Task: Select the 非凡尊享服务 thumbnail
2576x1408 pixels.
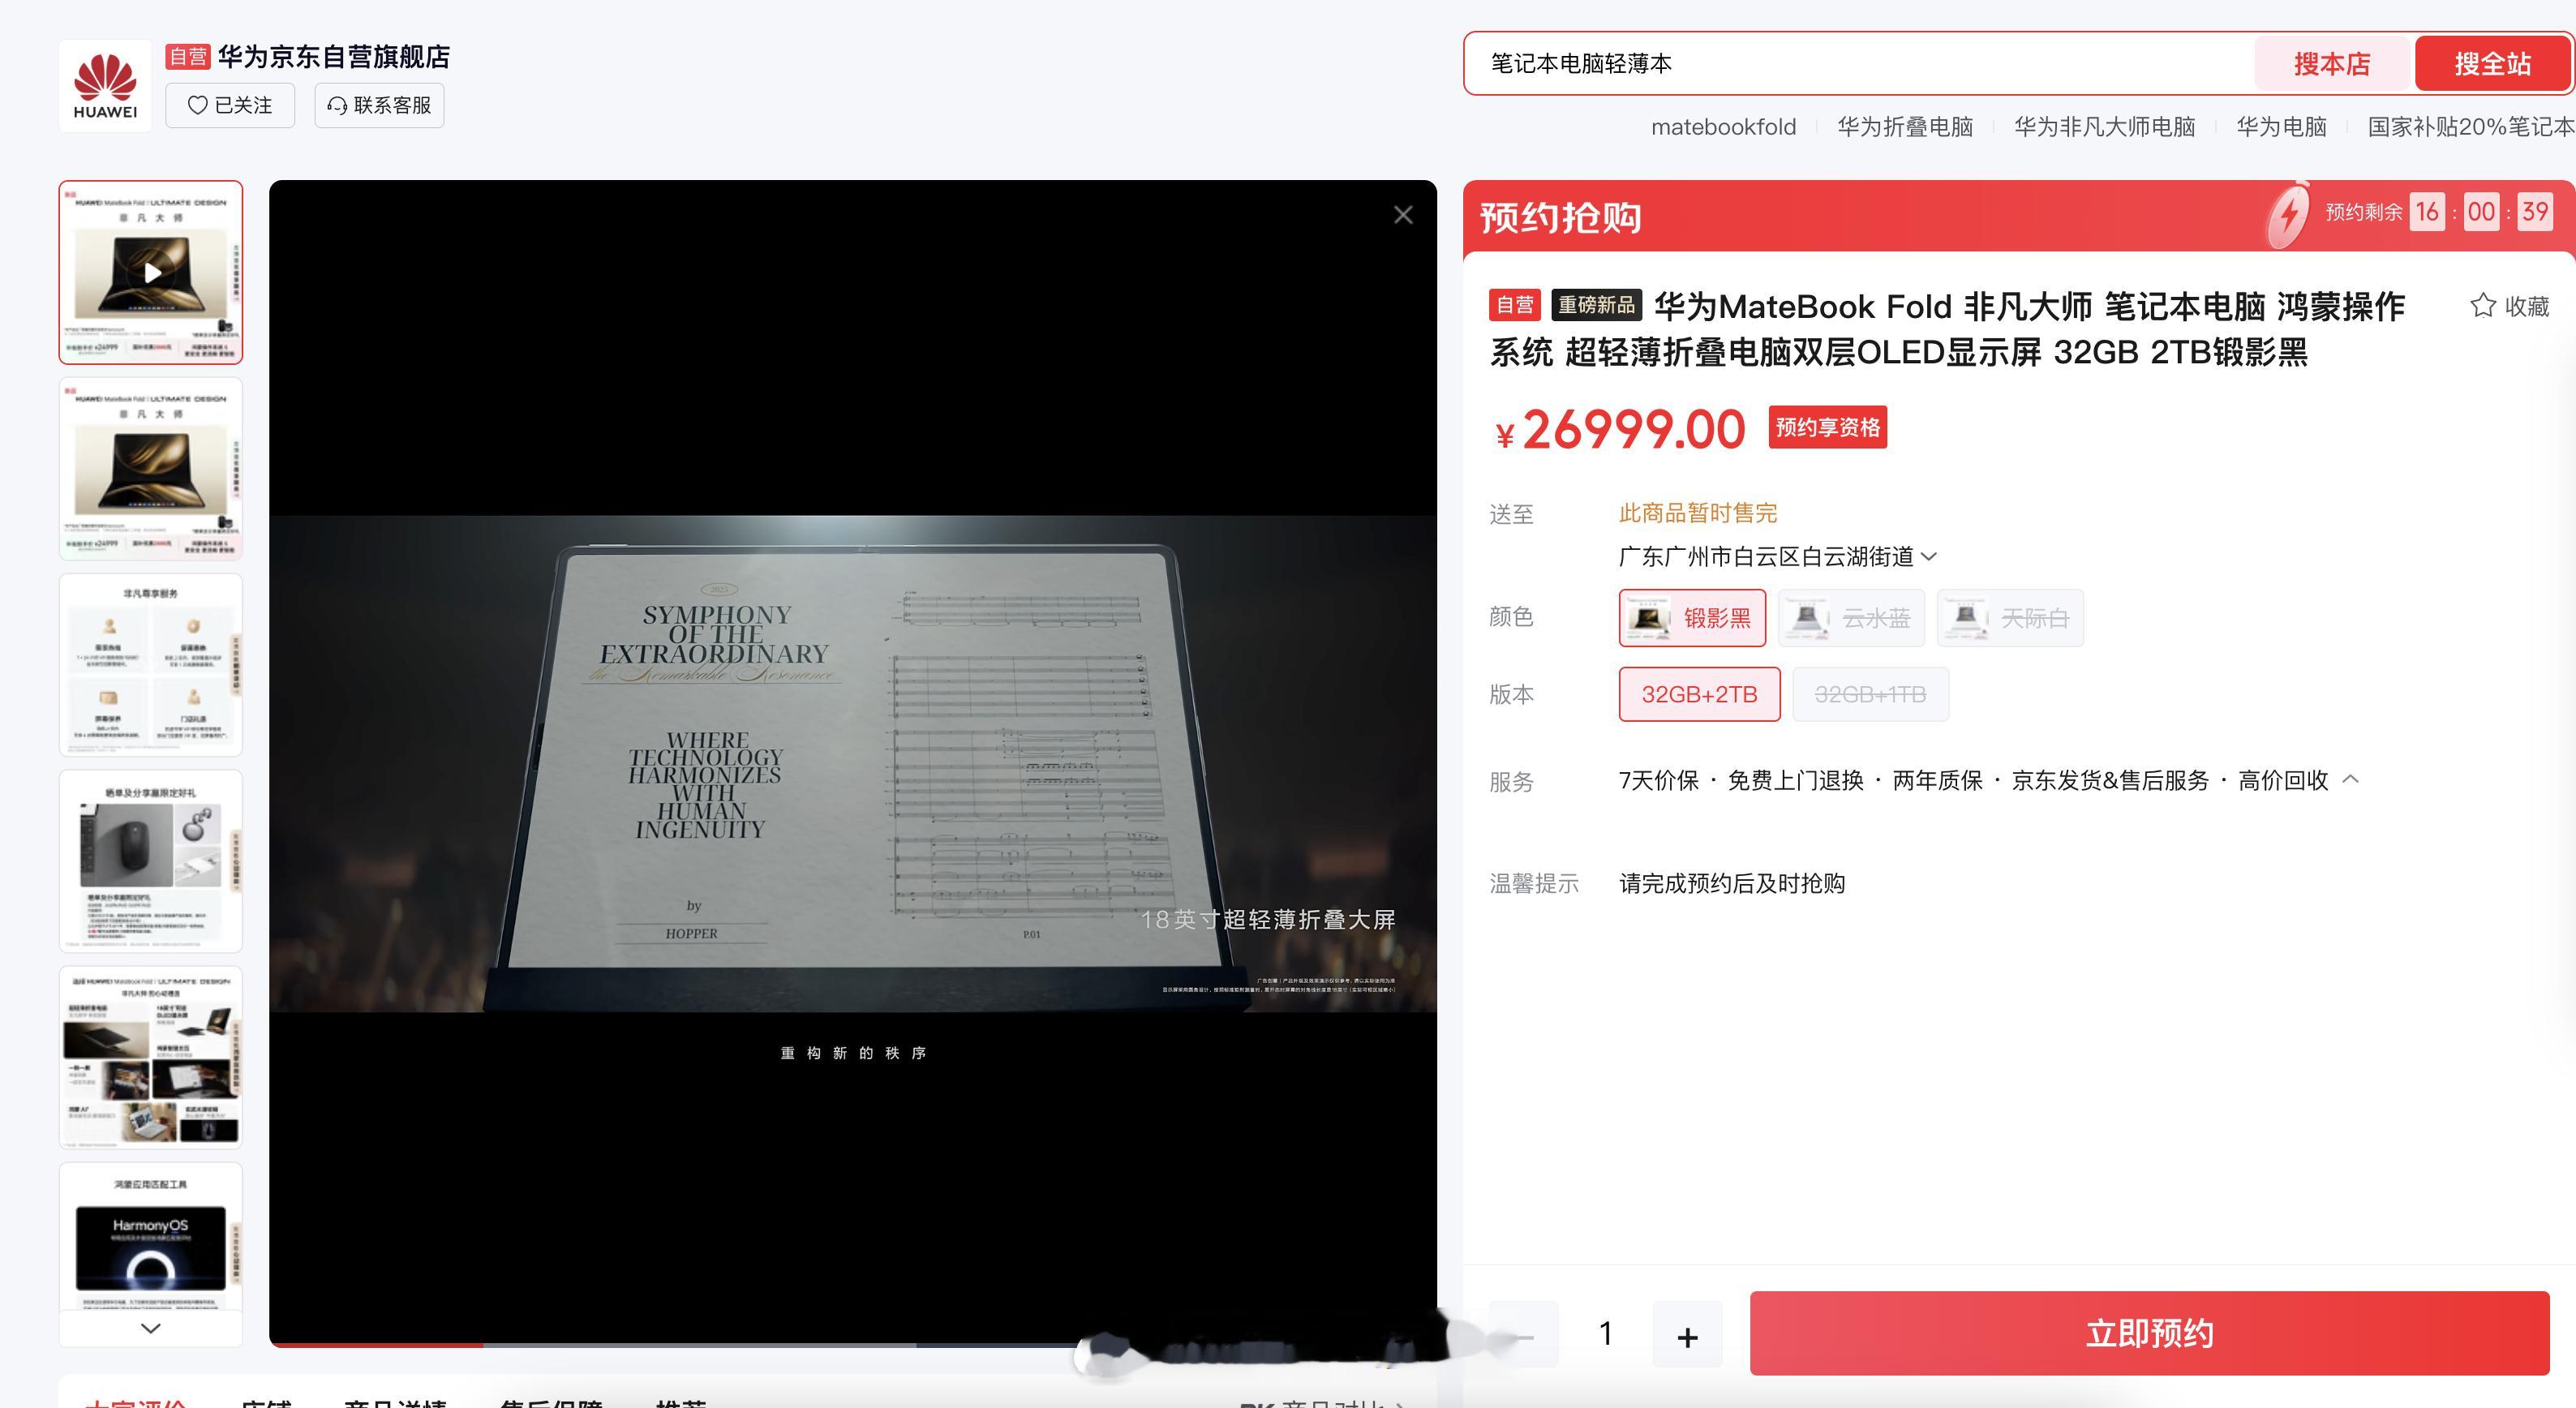Action: (151, 664)
